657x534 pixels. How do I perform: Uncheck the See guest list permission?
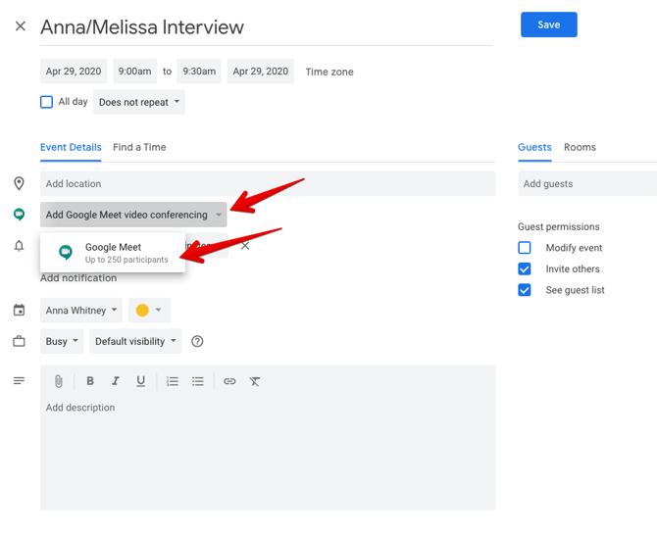point(525,290)
